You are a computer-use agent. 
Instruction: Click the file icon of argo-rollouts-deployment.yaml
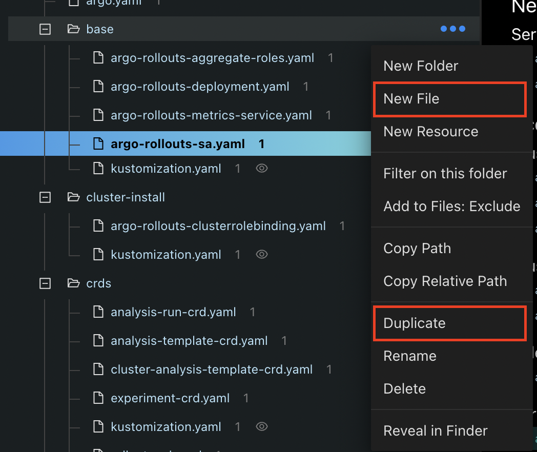pos(98,86)
